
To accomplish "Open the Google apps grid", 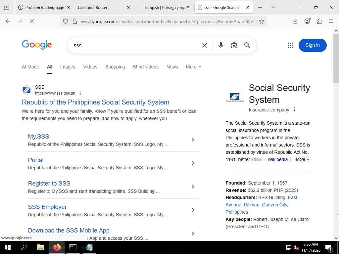I will pyautogui.click(x=291, y=45).
